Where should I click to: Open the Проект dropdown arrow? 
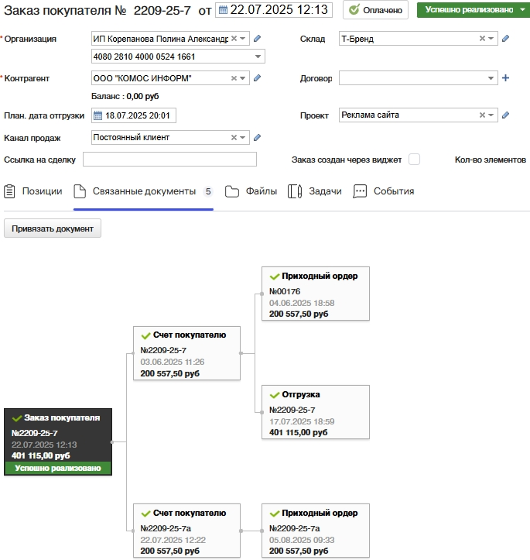491,115
